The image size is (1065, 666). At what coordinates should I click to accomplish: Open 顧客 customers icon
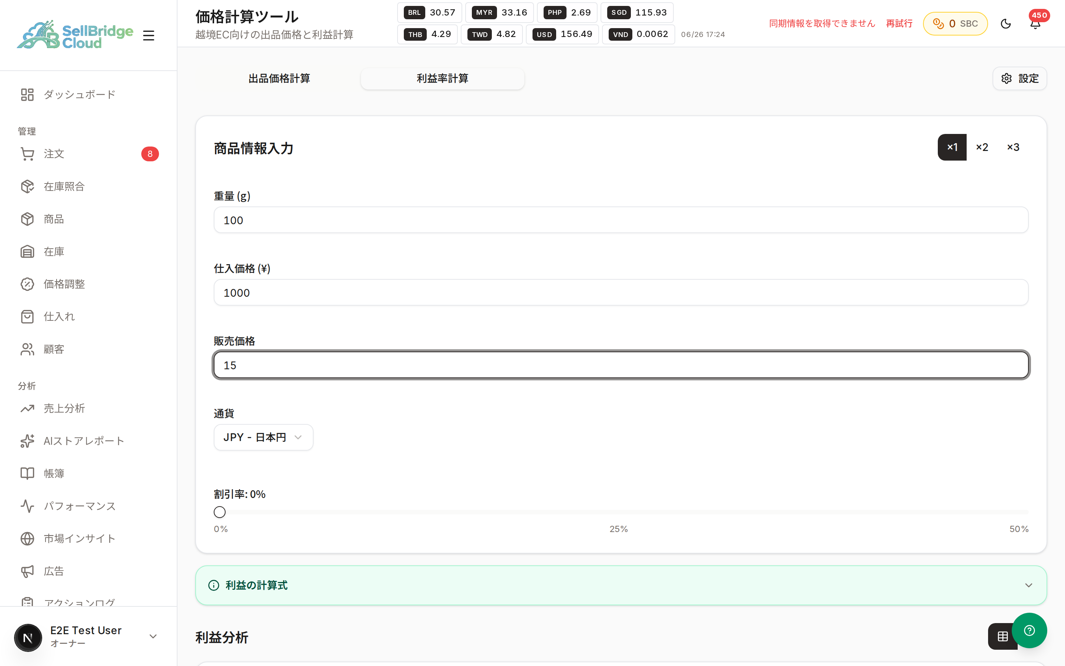tap(27, 349)
